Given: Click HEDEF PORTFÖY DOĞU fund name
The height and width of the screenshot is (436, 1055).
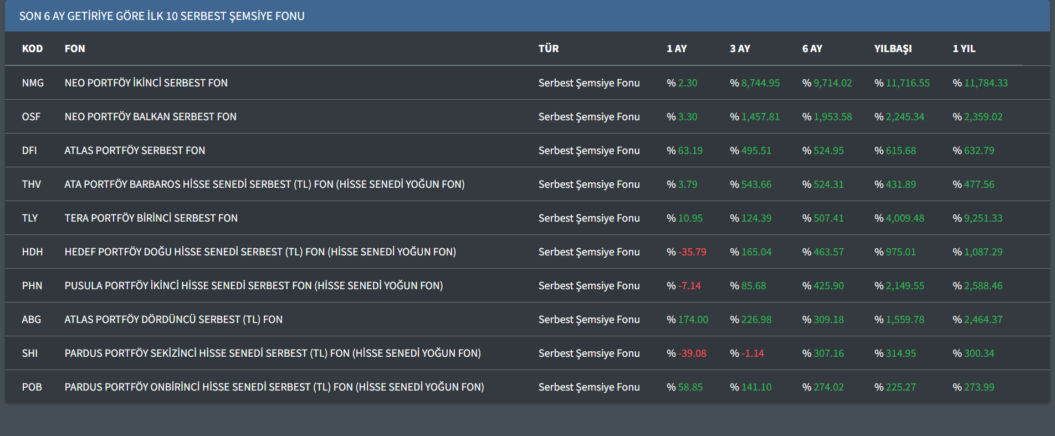Looking at the screenshot, I should [x=260, y=252].
